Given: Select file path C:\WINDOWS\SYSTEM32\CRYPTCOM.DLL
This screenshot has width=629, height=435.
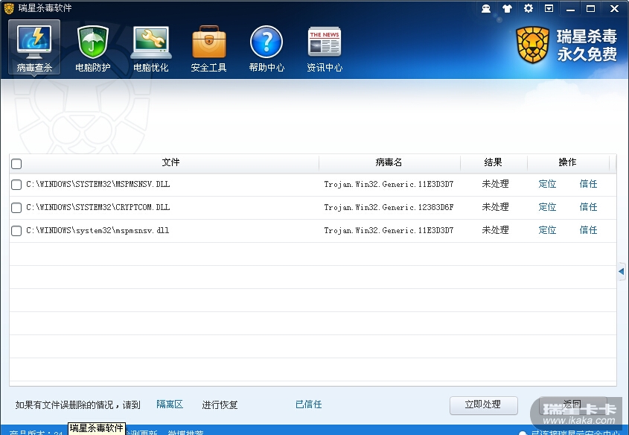Looking at the screenshot, I should 98,207.
